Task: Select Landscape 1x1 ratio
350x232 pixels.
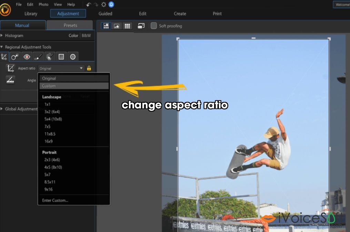Action: [x=47, y=104]
